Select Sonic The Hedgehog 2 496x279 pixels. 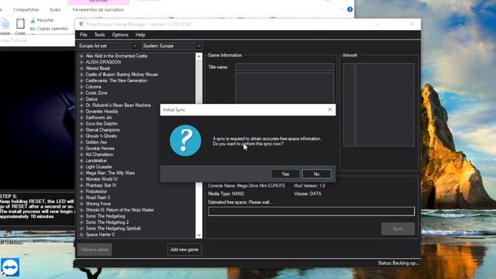click(107, 222)
